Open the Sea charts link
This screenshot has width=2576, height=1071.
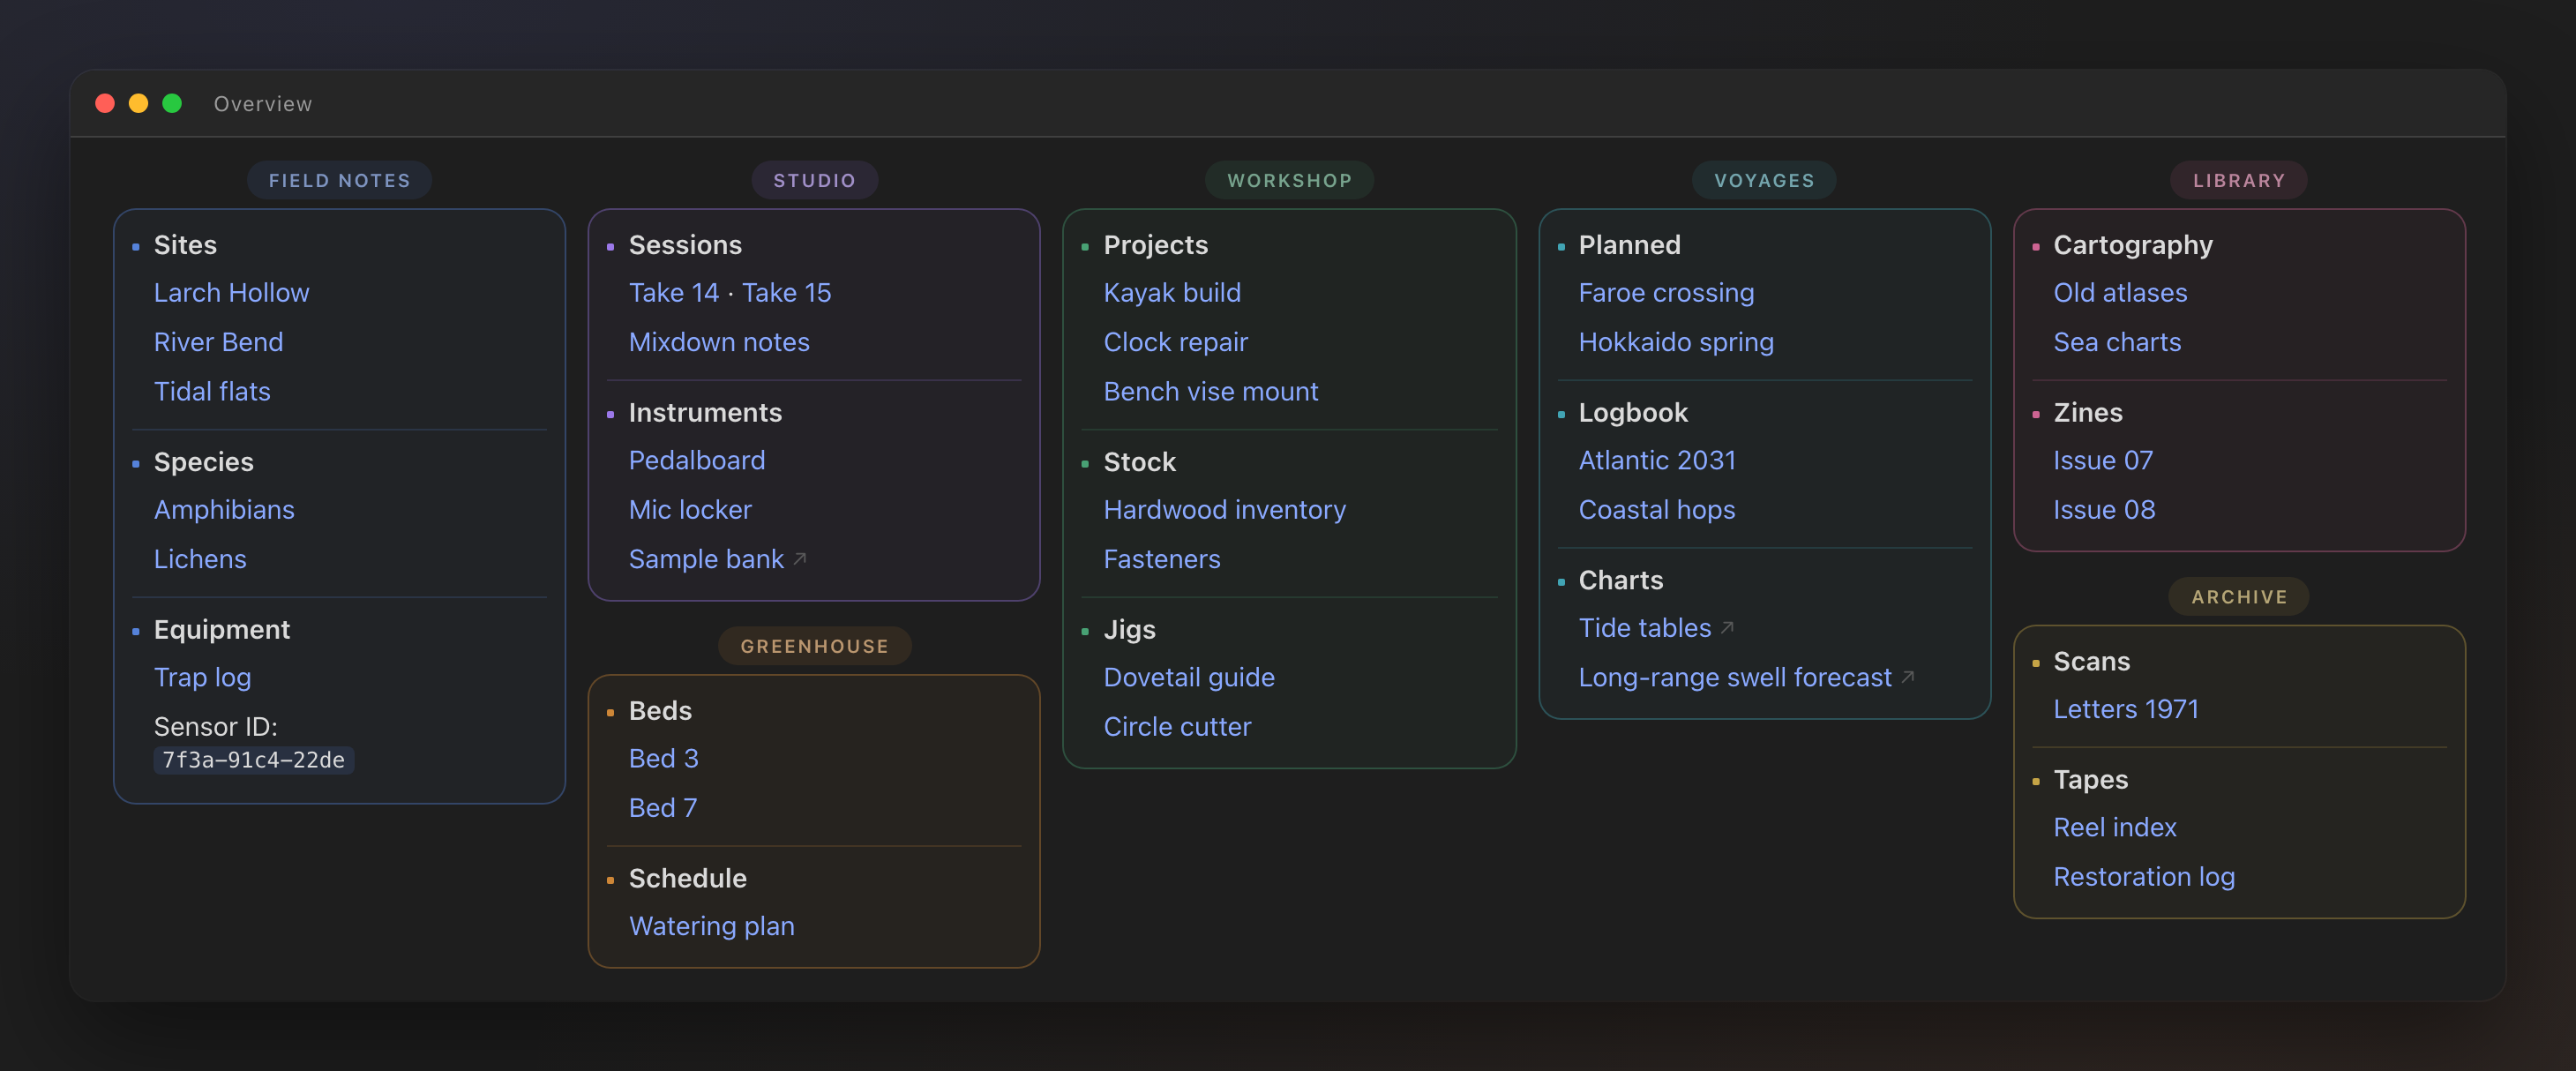(x=2117, y=342)
